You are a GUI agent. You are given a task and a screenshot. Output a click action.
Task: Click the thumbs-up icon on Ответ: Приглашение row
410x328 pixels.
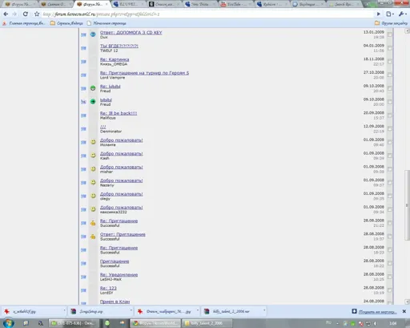coord(93,237)
